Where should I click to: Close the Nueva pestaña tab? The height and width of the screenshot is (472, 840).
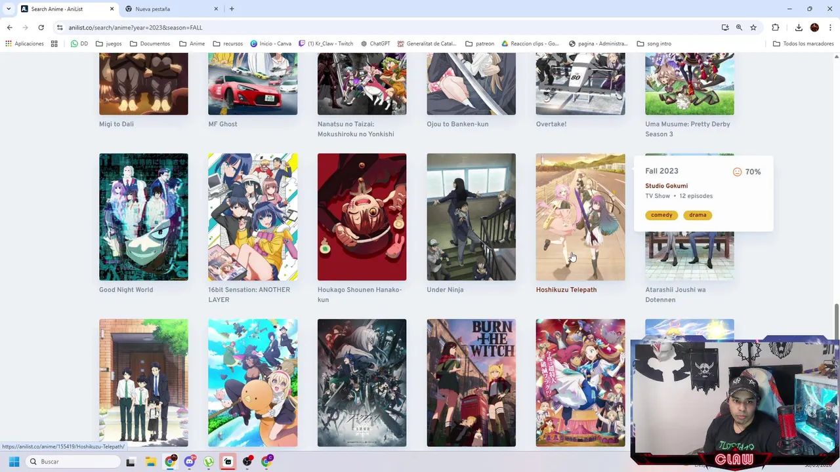point(217,9)
